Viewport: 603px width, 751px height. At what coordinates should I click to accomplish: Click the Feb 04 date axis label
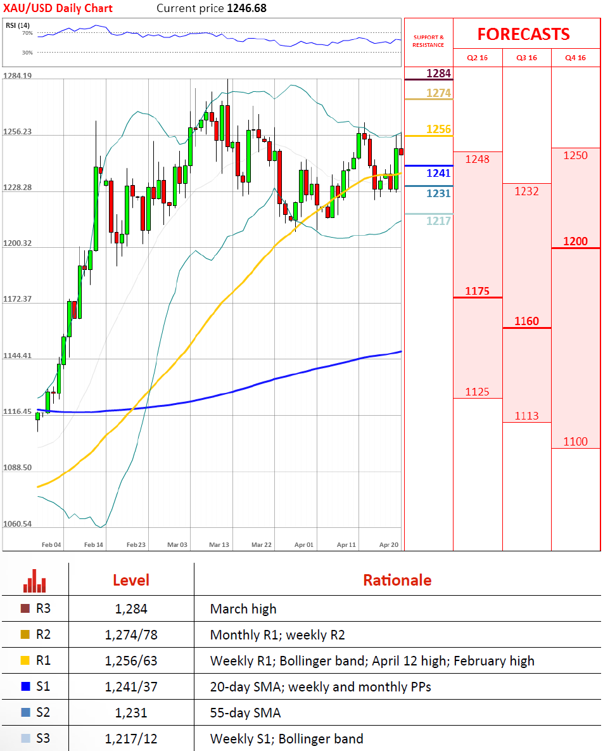[x=51, y=544]
